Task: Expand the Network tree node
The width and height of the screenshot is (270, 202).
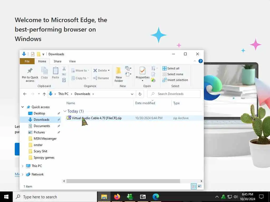Action: tap(23, 174)
